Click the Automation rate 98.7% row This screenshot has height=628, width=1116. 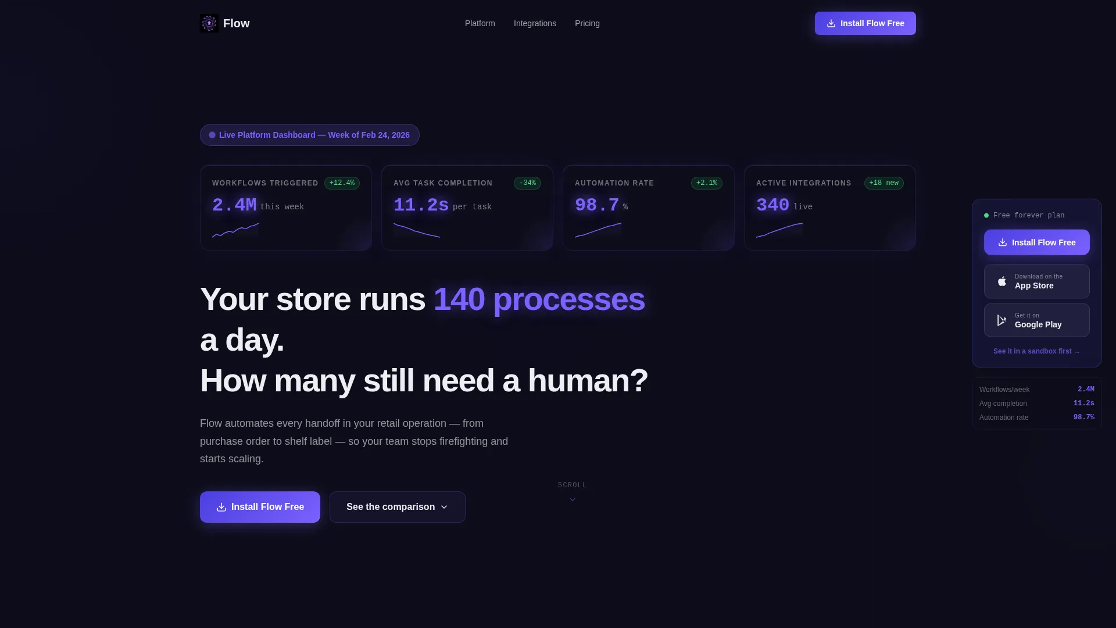(x=1037, y=418)
